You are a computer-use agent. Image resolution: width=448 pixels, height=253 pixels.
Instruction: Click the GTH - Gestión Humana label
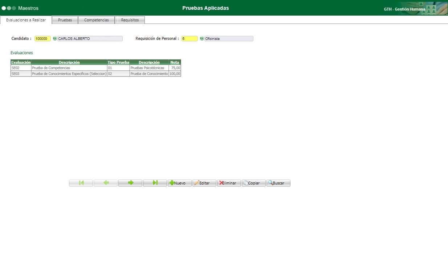tap(404, 9)
